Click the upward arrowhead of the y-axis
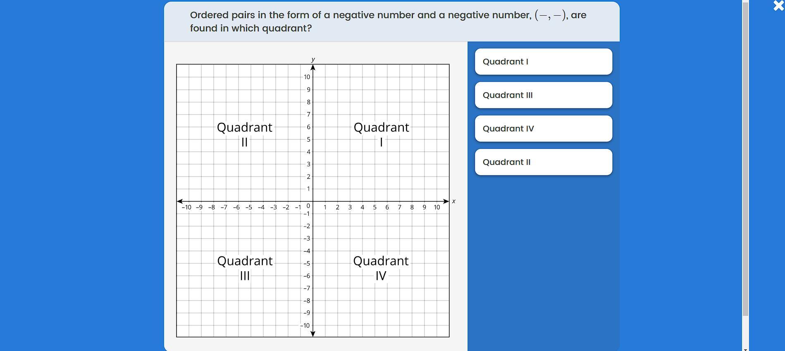 [313, 67]
